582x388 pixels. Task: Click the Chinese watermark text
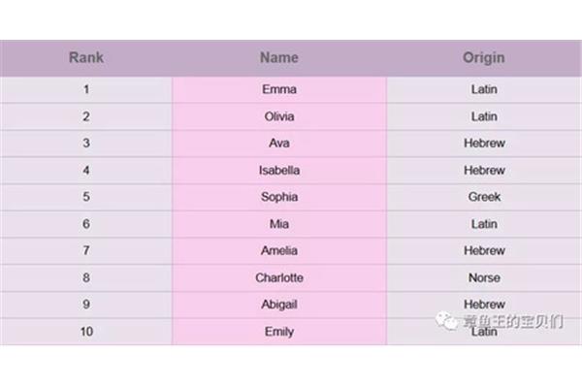pyautogui.click(x=513, y=321)
